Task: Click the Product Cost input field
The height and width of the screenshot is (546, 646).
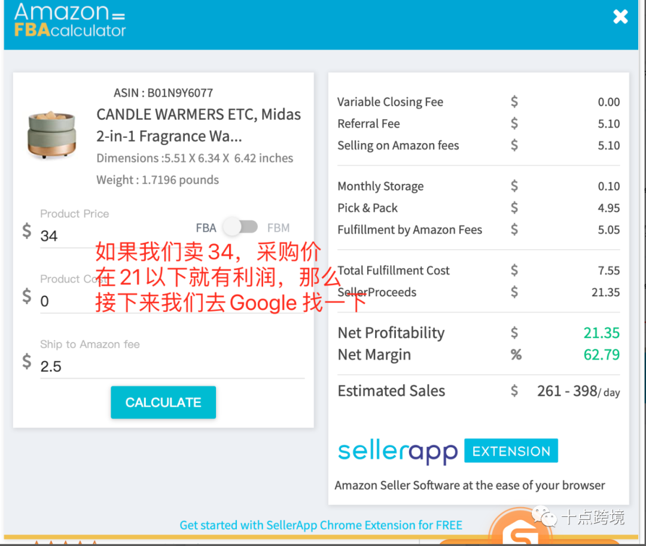Action: tap(172, 301)
